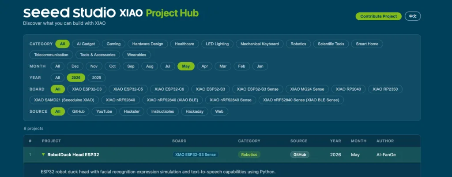Screen dimensions: 452x177
Task: Filter by plain XIAO nRF52840 board
Action: [121, 100]
